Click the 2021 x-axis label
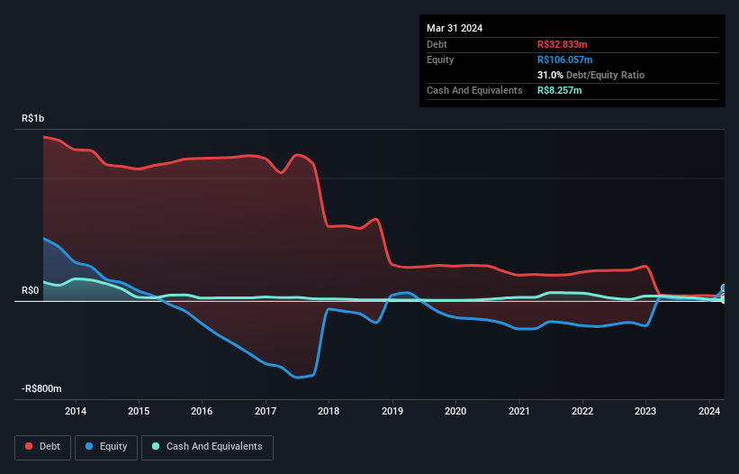Screen dimensions: 739x474 [518, 411]
